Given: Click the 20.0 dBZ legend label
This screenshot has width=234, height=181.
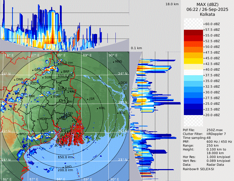Looking at the screenshot, I should [212, 115].
